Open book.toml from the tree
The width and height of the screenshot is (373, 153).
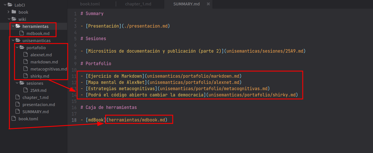click(28, 119)
